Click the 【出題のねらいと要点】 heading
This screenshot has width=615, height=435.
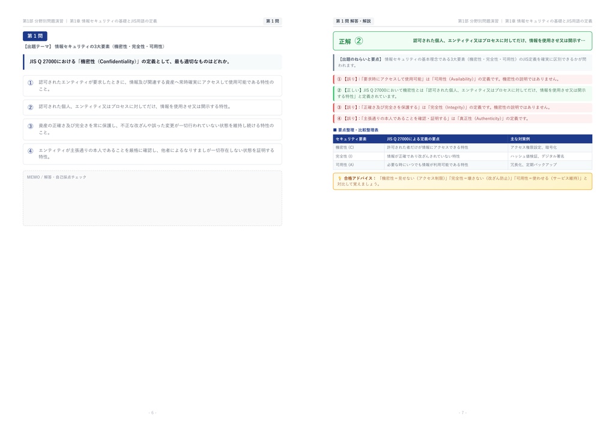360,59
